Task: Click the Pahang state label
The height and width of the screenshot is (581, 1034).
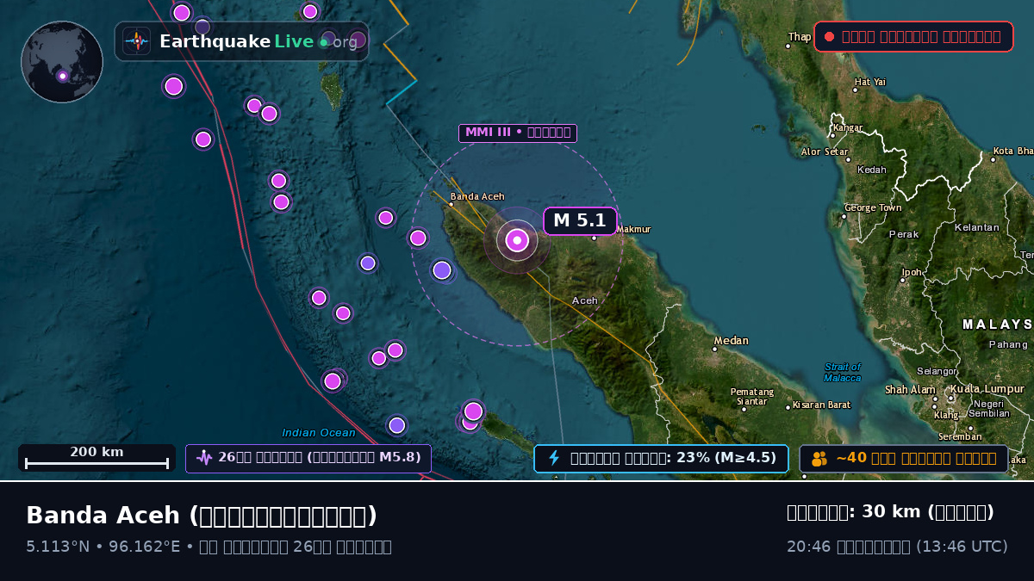Action: pos(1008,344)
